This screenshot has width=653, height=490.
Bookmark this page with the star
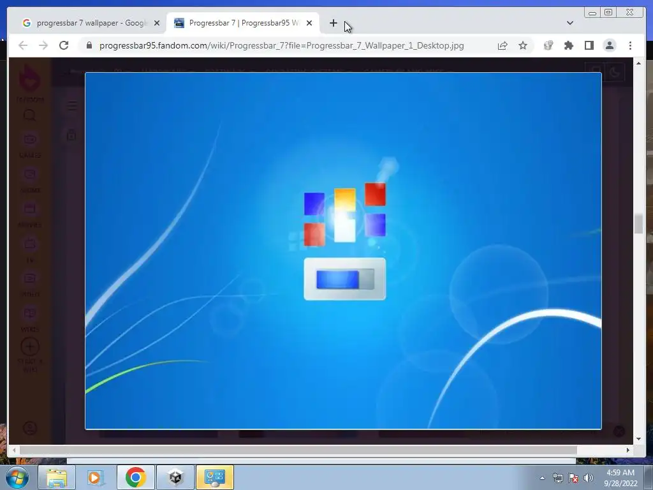(x=523, y=45)
